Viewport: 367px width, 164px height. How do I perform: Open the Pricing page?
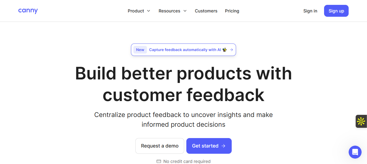point(232,11)
